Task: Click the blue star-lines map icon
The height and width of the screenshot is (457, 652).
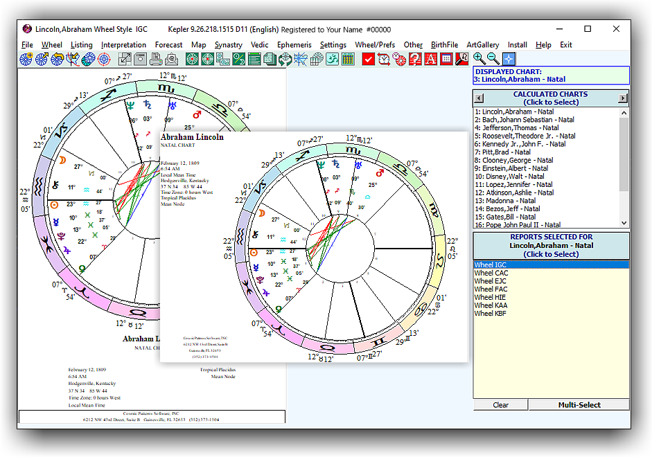Action: coord(301,60)
